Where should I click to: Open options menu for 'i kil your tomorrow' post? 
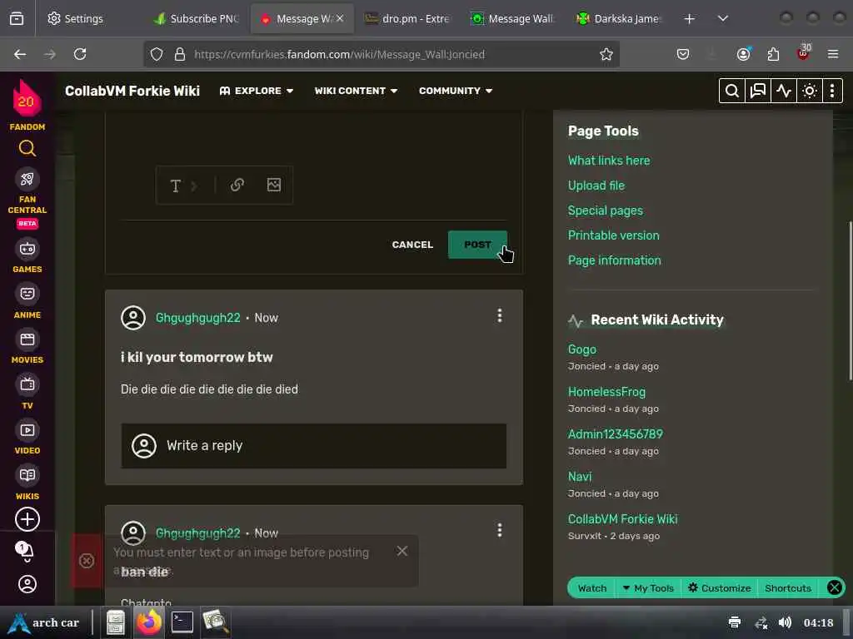pyautogui.click(x=500, y=315)
